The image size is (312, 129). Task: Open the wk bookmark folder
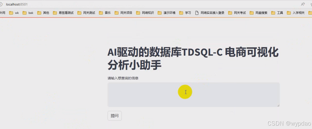14,13
